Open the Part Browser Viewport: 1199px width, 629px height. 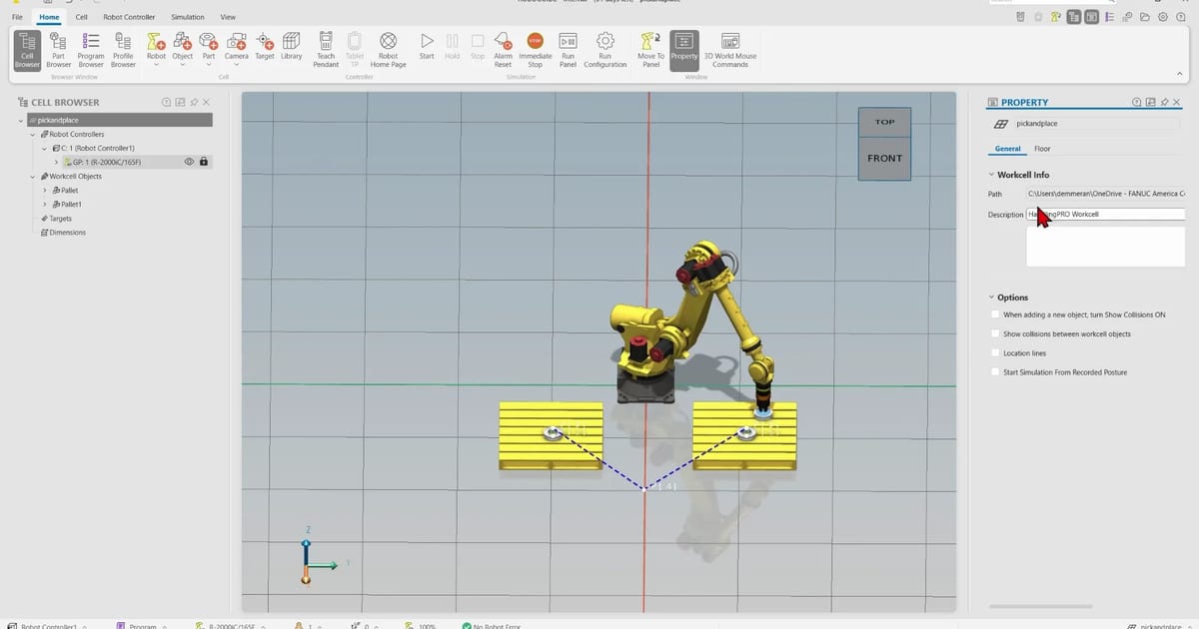(x=59, y=49)
